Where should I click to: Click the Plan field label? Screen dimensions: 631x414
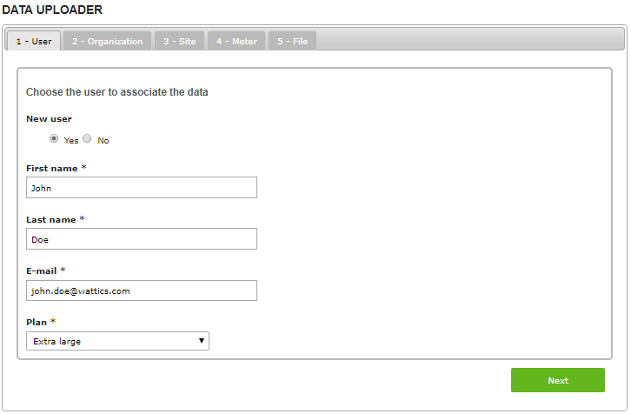coord(36,323)
